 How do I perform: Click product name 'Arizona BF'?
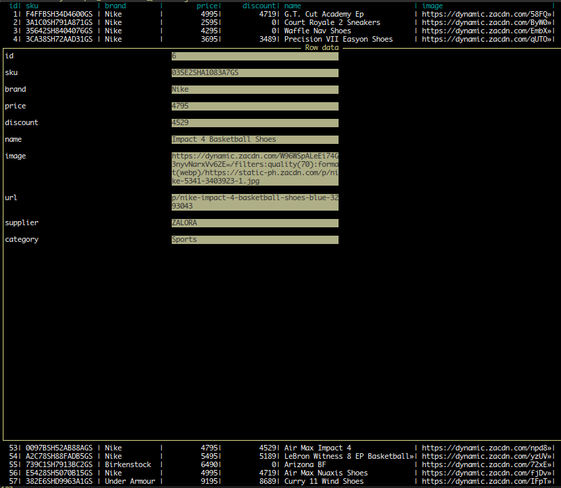tap(304, 465)
